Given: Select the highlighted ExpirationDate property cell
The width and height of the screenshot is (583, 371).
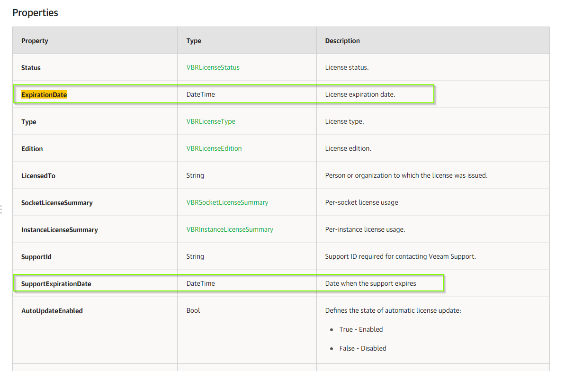Looking at the screenshot, I should pyautogui.click(x=44, y=94).
